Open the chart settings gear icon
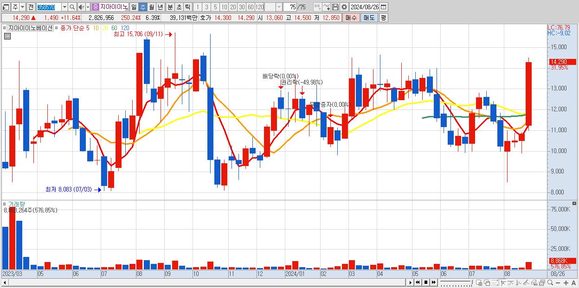The image size is (579, 288). tap(344, 7)
